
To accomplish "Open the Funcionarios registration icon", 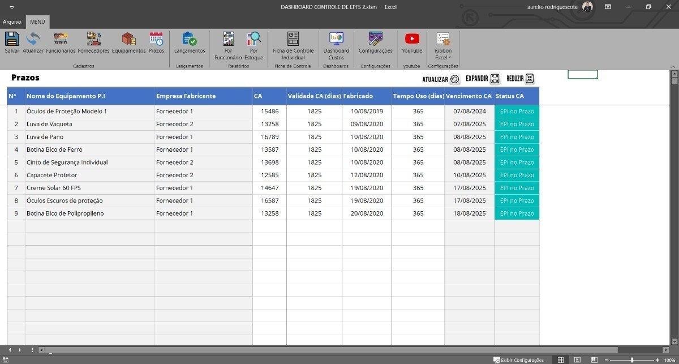I will click(x=61, y=39).
